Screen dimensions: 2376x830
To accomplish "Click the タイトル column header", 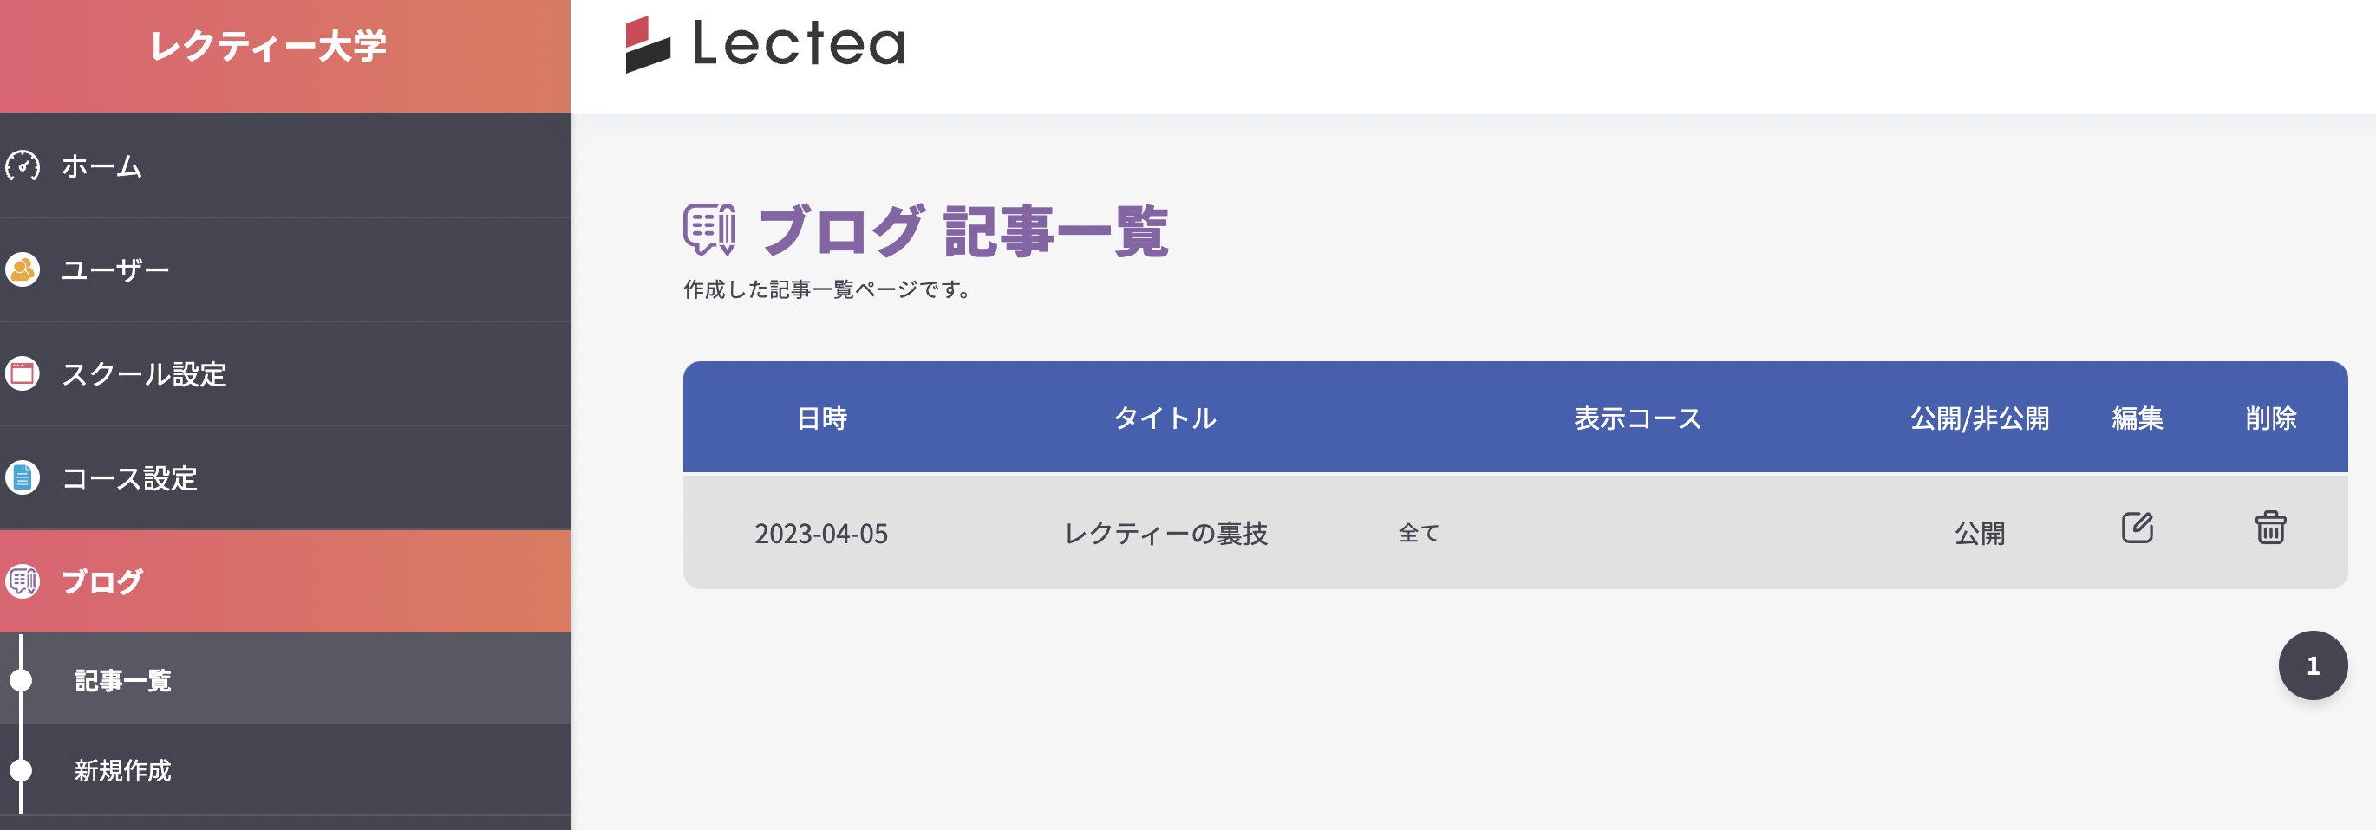I will pyautogui.click(x=1164, y=418).
